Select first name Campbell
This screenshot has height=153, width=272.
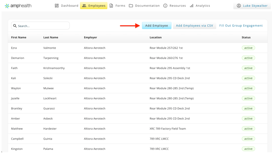point(17,139)
